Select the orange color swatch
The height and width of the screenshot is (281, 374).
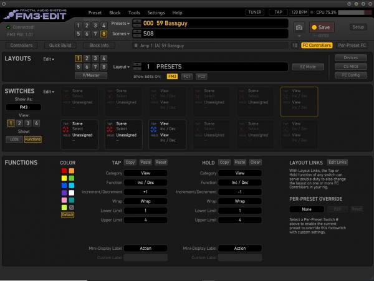pyautogui.click(x=72, y=171)
